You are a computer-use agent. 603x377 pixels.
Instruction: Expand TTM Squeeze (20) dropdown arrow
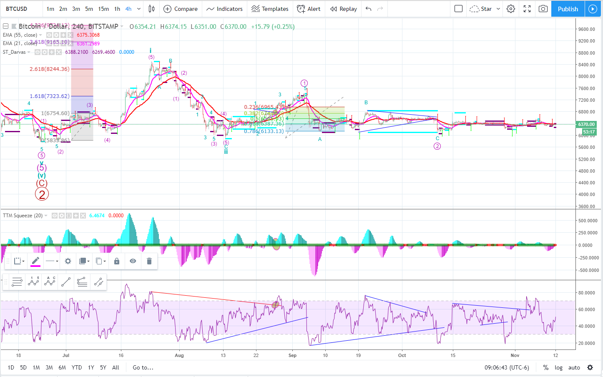(46, 216)
